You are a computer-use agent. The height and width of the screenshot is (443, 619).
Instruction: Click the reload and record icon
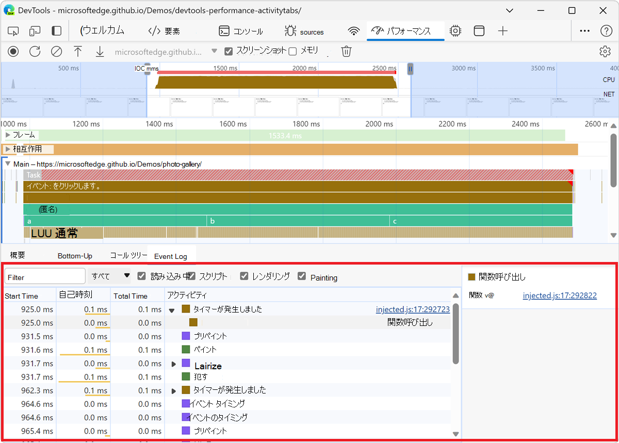coord(35,51)
